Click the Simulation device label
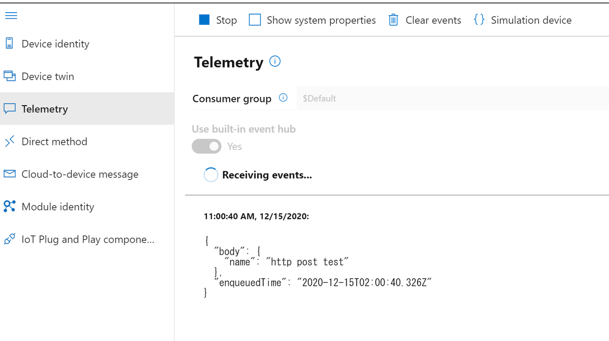The width and height of the screenshot is (609, 341). pos(531,20)
